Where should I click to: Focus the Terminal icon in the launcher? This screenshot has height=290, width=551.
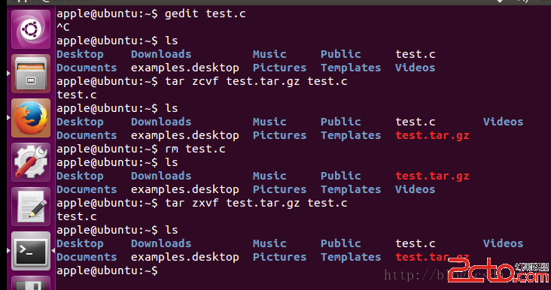(31, 251)
